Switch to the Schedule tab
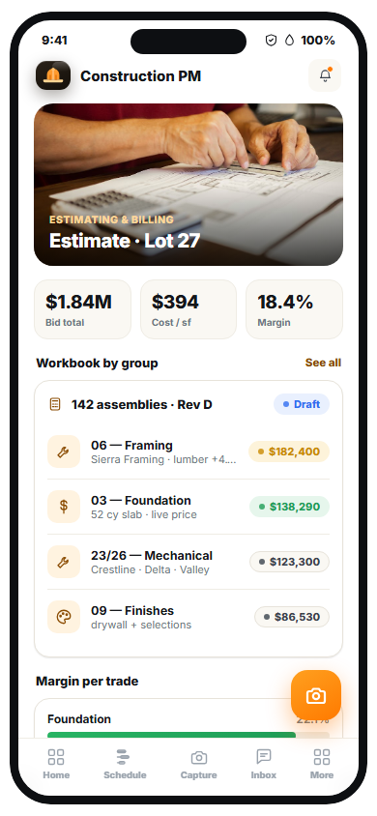This screenshot has width=377, height=816. [x=125, y=764]
